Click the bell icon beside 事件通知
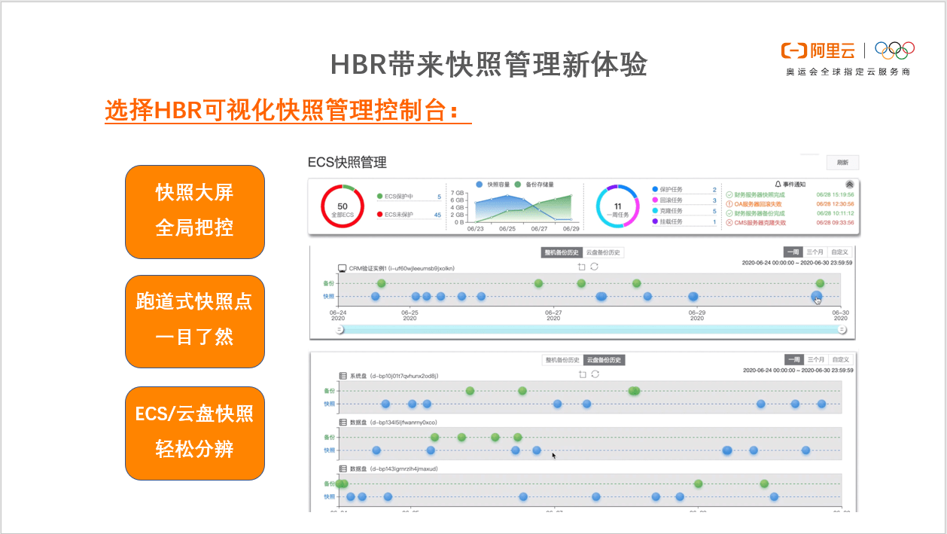947x534 pixels. point(778,184)
